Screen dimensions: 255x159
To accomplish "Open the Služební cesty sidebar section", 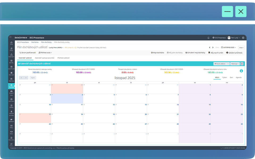I will [11, 93].
